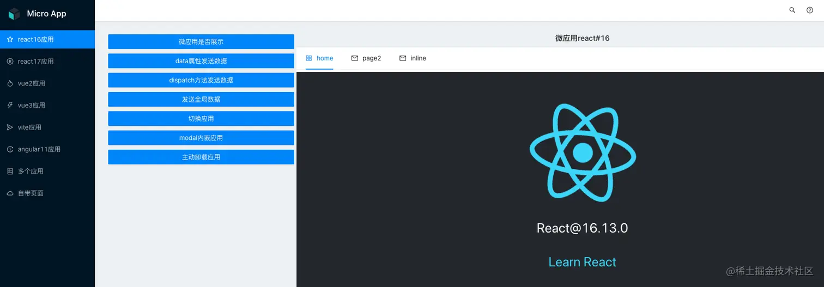Click modal内嵌应用 button
Image resolution: width=824 pixels, height=287 pixels.
tap(201, 138)
